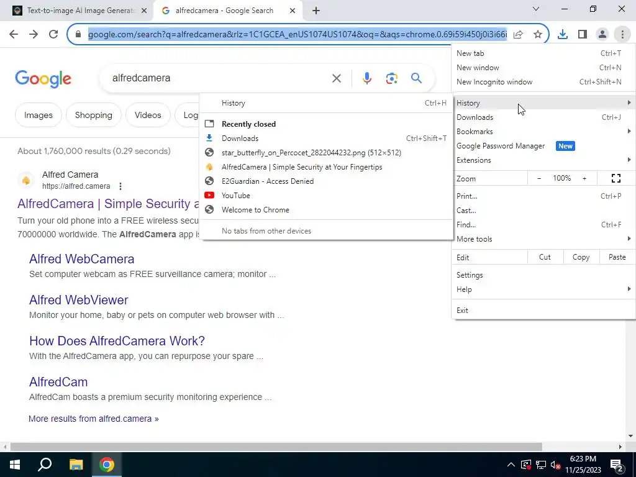Expand the Help submenu
Image resolution: width=636 pixels, height=477 pixels.
(x=543, y=289)
